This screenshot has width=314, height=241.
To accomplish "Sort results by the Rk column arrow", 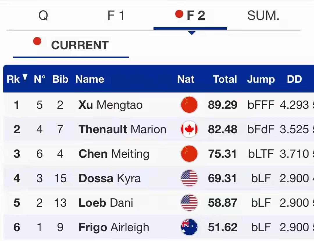I will pos(25,77).
